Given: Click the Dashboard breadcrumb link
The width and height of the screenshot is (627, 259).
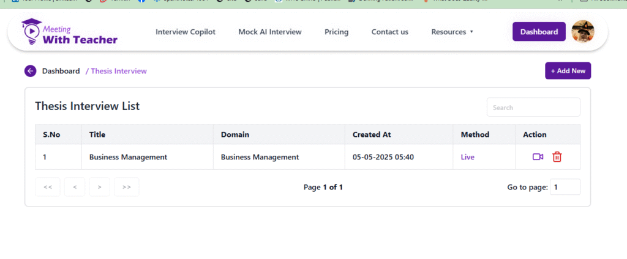Looking at the screenshot, I should pos(61,71).
